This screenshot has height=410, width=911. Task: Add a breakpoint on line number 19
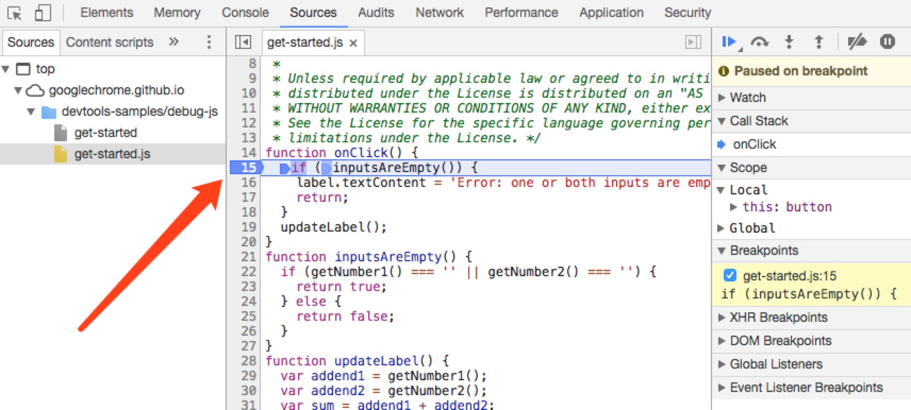(249, 227)
